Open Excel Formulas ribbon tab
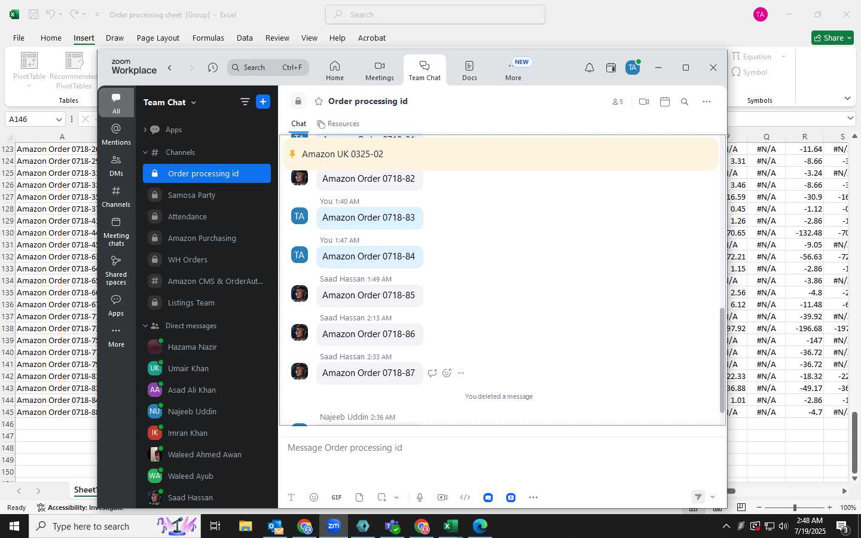This screenshot has width=861, height=538. (x=208, y=38)
